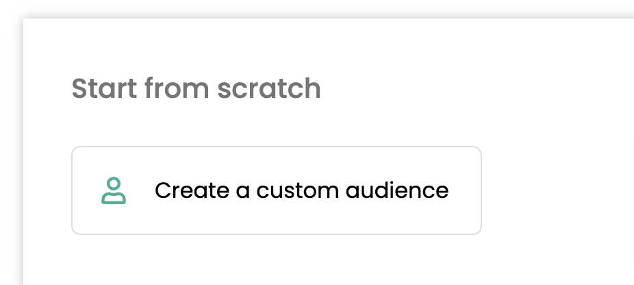Screen dimensions: 634x285
Task: Click the word "Create" in the audience card
Action: coord(192,190)
